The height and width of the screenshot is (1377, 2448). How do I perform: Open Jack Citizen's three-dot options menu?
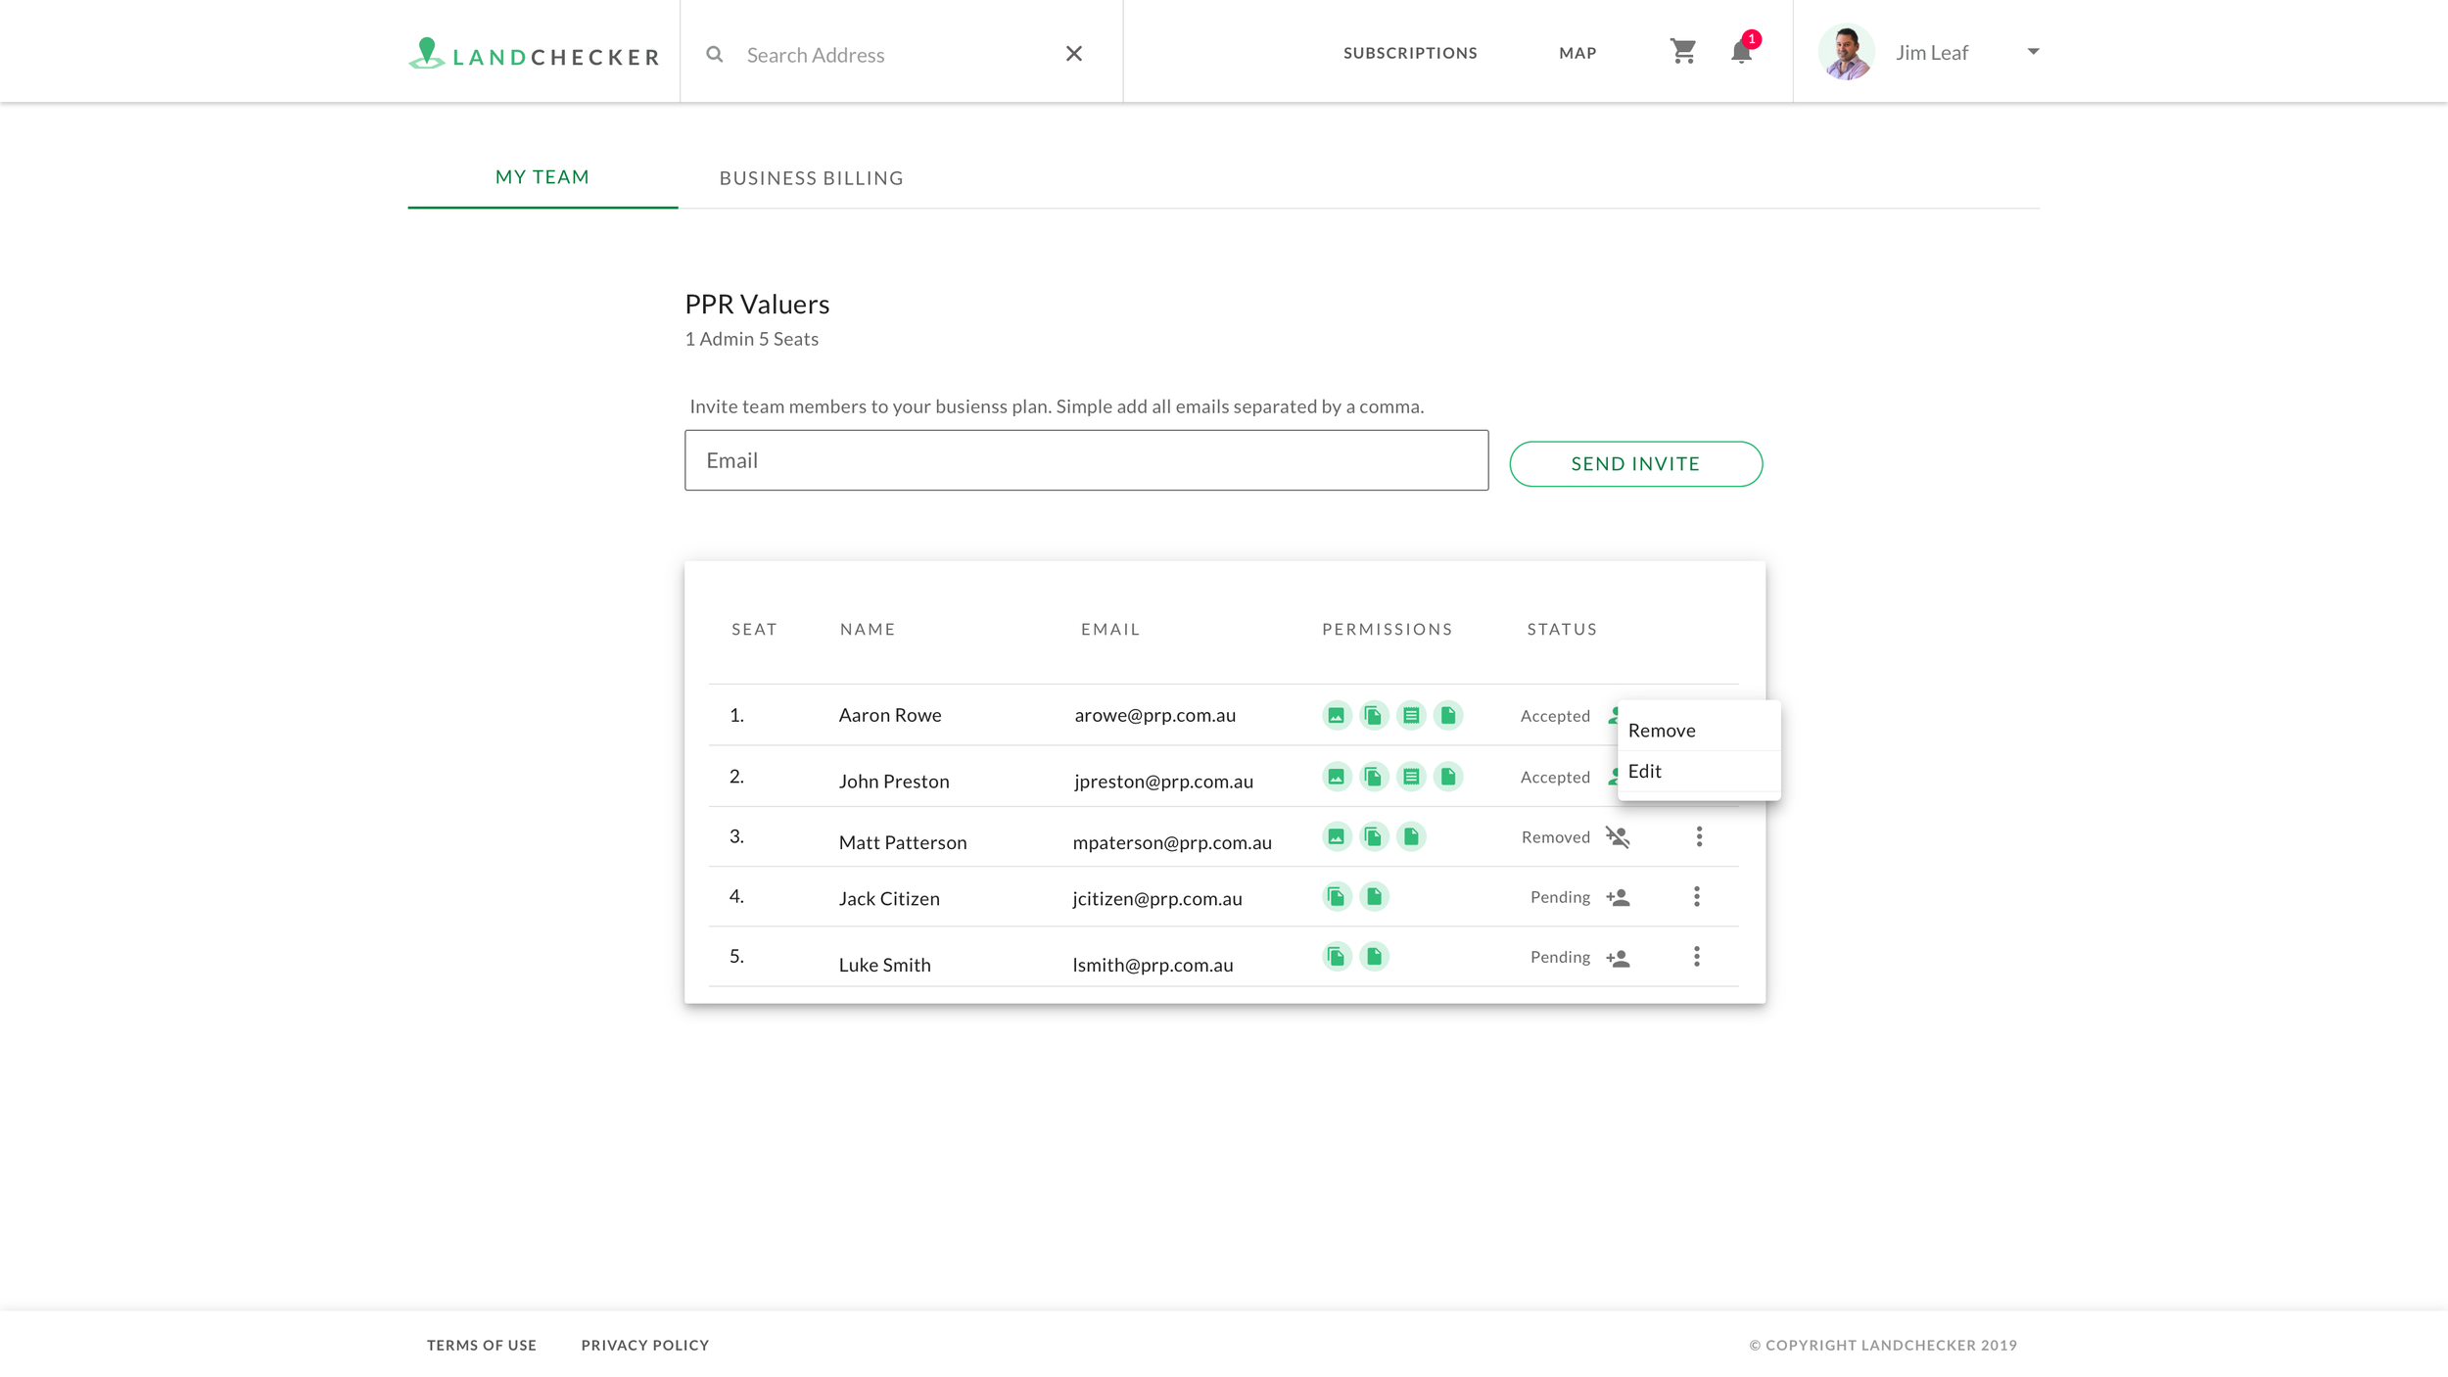coord(1697,897)
